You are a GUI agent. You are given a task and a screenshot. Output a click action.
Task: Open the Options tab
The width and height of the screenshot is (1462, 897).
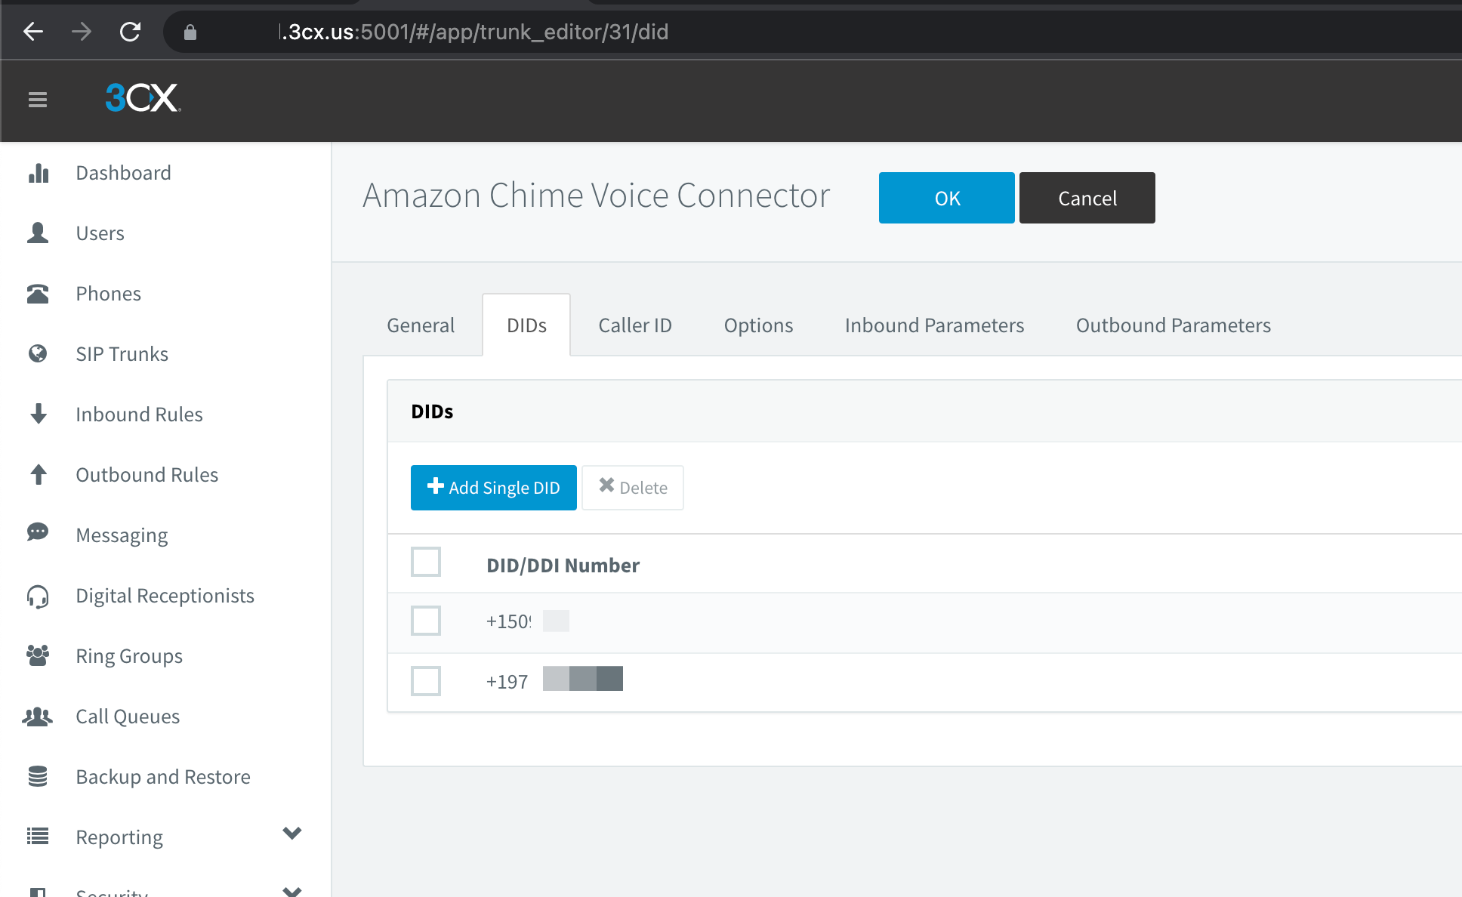click(x=758, y=325)
